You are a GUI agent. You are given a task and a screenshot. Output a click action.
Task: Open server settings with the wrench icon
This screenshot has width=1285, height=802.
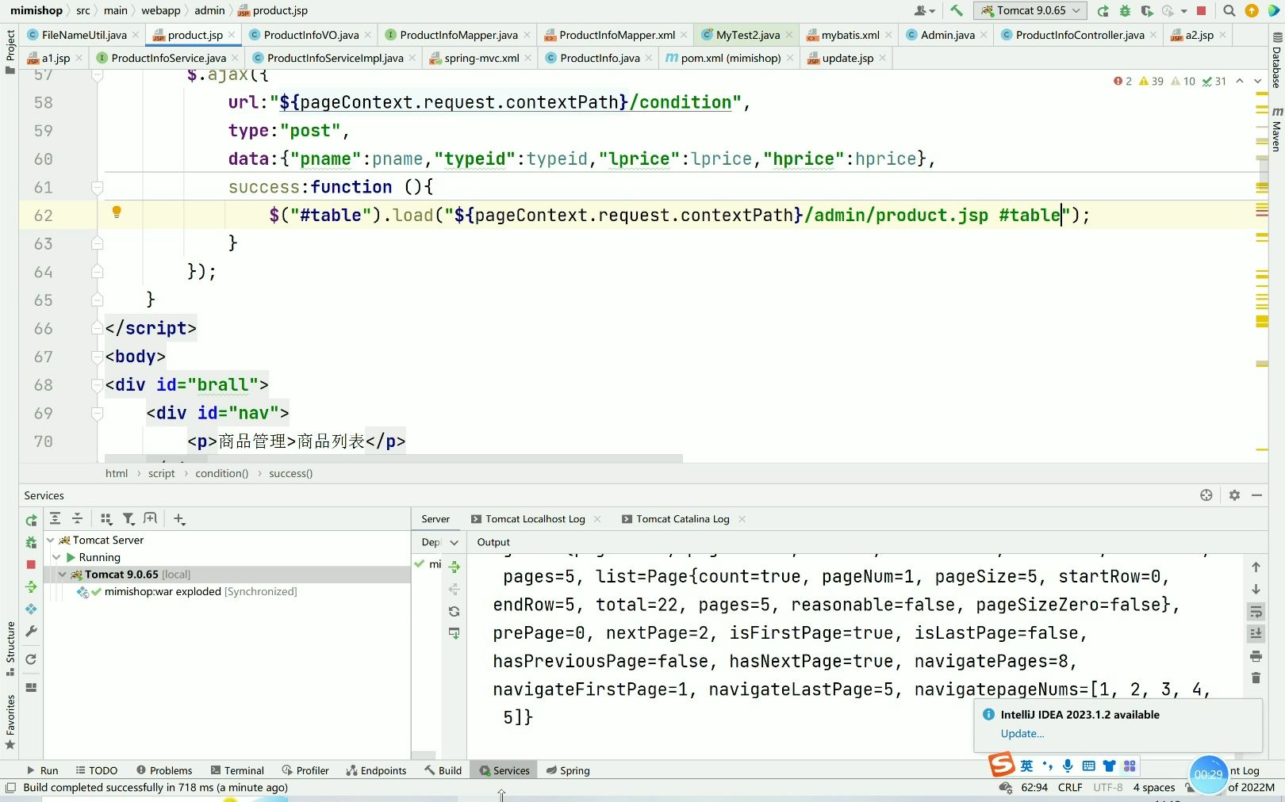coord(31,631)
